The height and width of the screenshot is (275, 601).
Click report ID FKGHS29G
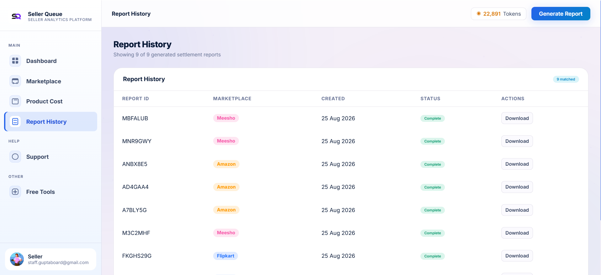[137, 256]
